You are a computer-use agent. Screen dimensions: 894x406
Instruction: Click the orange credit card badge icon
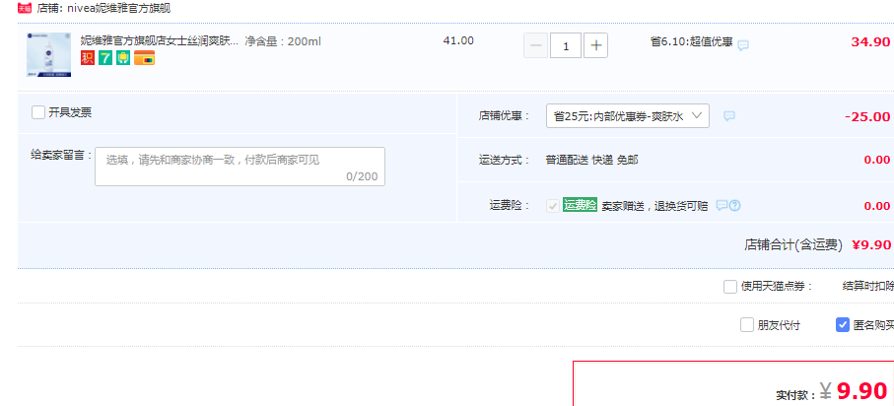144,57
